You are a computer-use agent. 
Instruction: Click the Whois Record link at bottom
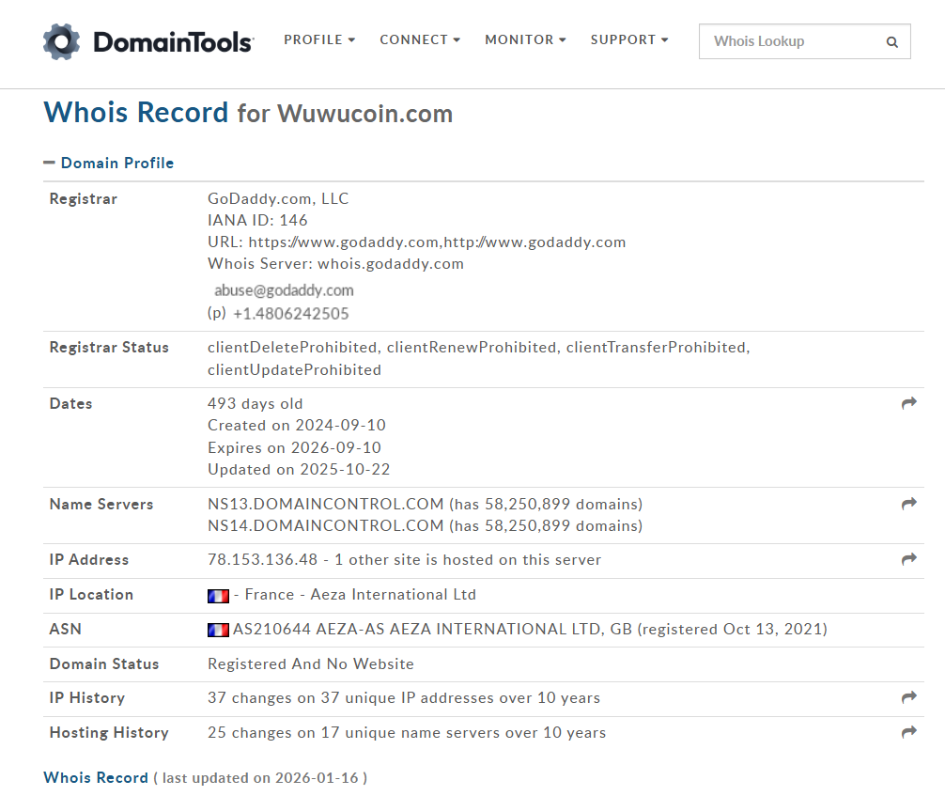coord(96,777)
